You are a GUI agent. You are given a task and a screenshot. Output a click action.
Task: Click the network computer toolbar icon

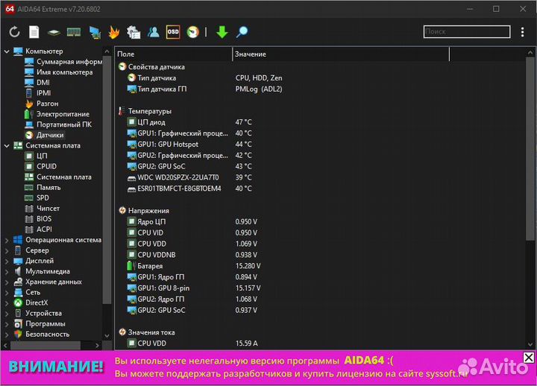click(95, 32)
